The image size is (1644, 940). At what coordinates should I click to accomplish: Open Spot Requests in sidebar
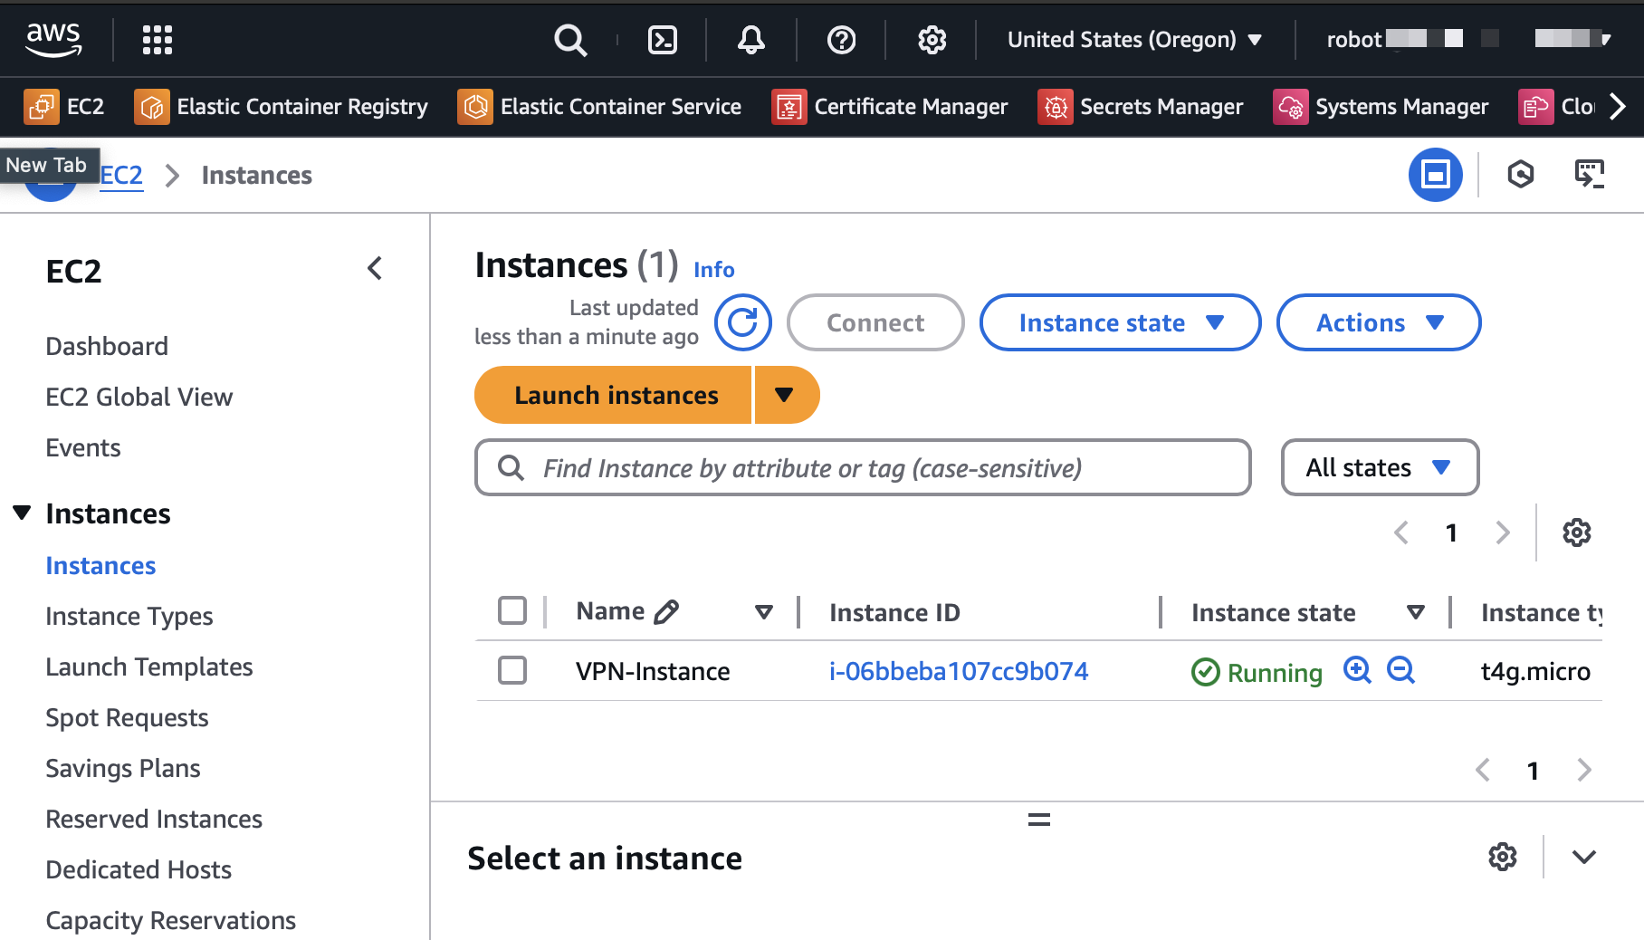(127, 717)
